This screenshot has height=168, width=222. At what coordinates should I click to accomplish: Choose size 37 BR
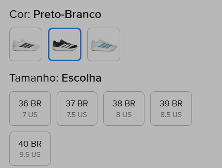pos(77,108)
